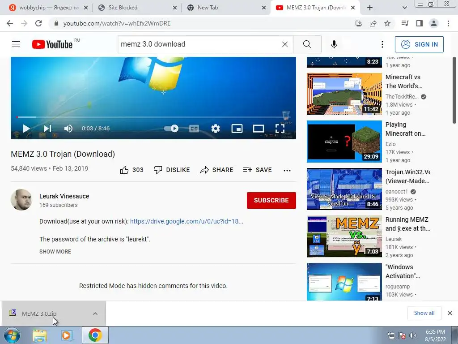Share this page from address bar
458x344 pixels.
coord(373,23)
